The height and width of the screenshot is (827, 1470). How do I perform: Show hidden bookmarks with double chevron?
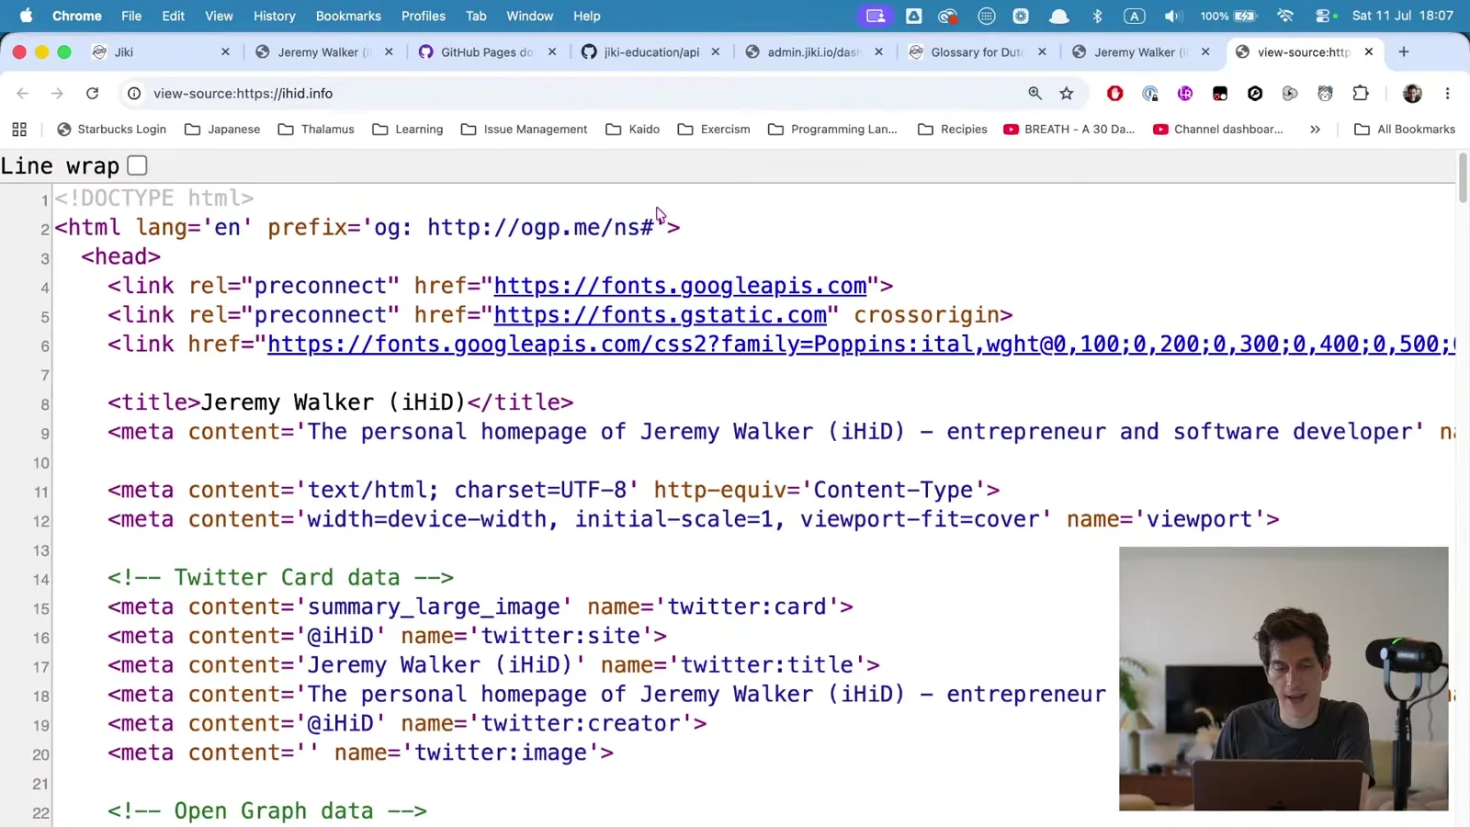click(x=1315, y=130)
